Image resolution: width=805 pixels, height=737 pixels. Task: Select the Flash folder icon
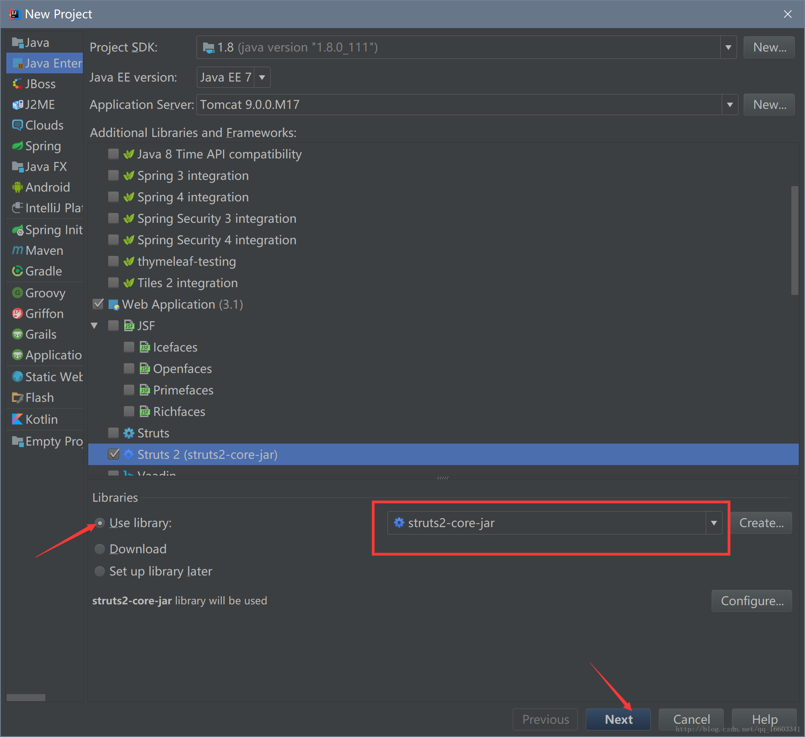[18, 398]
